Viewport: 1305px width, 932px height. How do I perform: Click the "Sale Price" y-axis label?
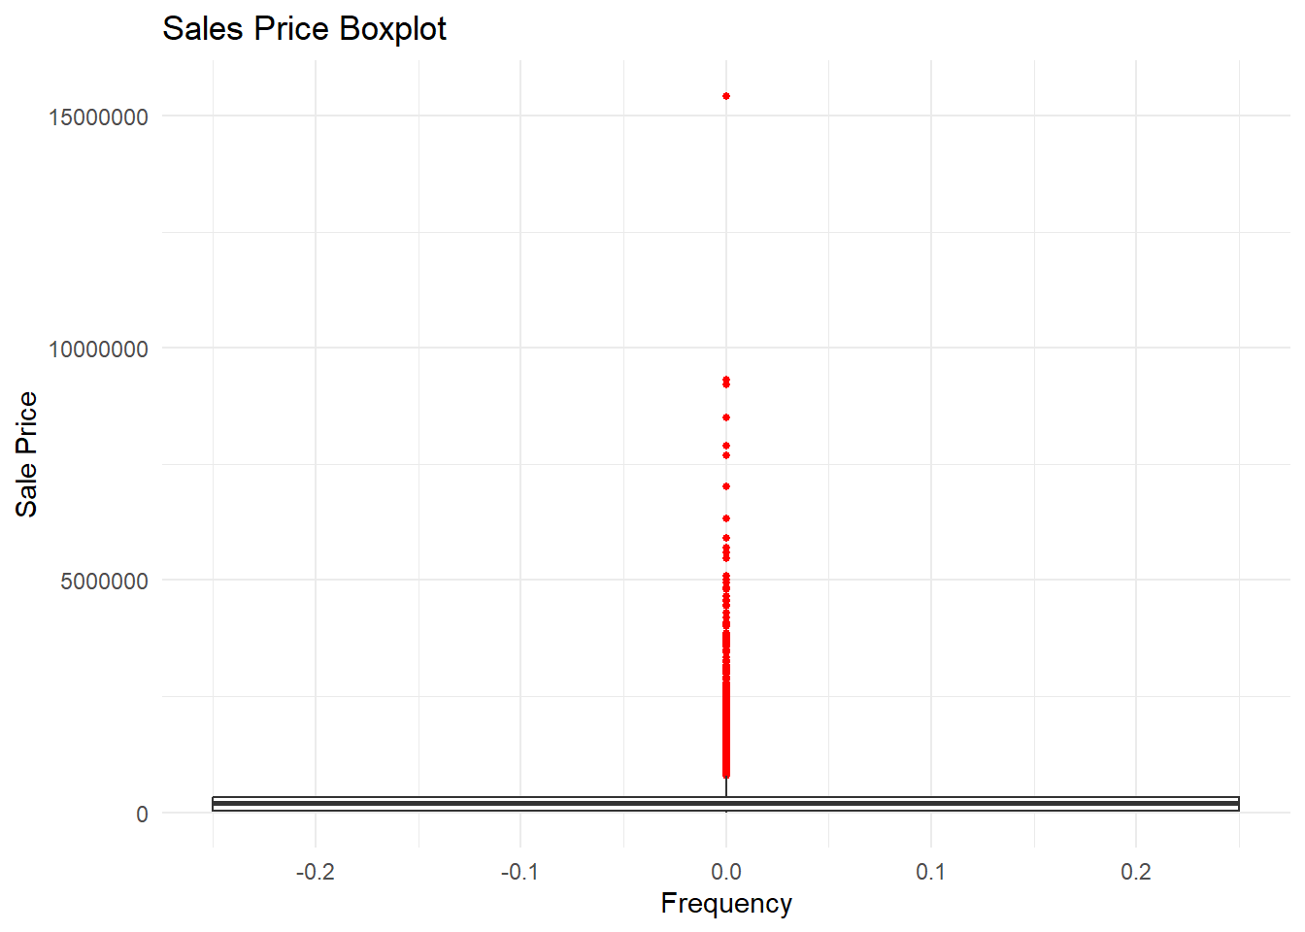(26, 454)
